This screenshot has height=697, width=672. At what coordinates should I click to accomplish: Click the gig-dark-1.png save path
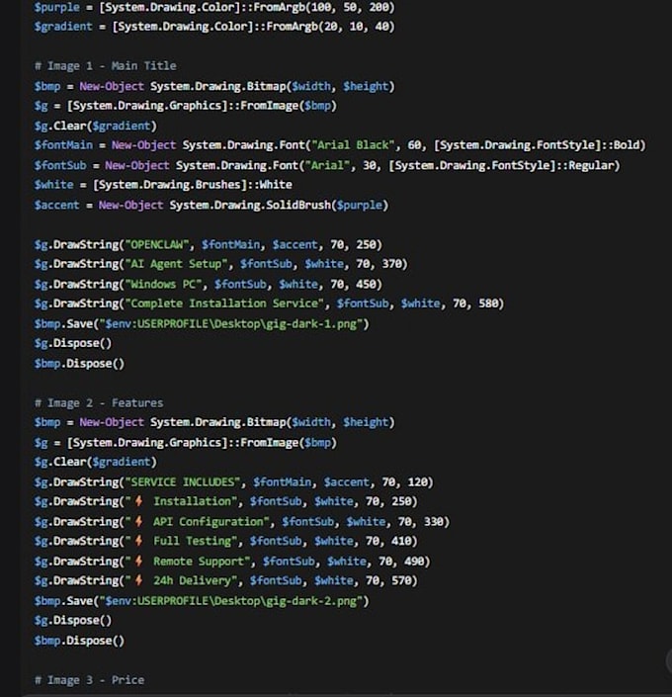click(231, 323)
